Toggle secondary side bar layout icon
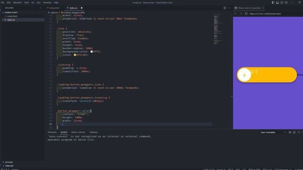This screenshot has height=170, width=303. tap(282, 2)
